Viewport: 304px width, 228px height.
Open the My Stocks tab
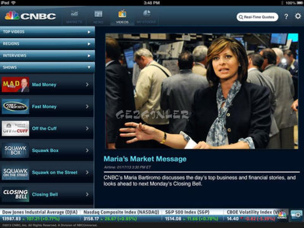click(x=146, y=17)
